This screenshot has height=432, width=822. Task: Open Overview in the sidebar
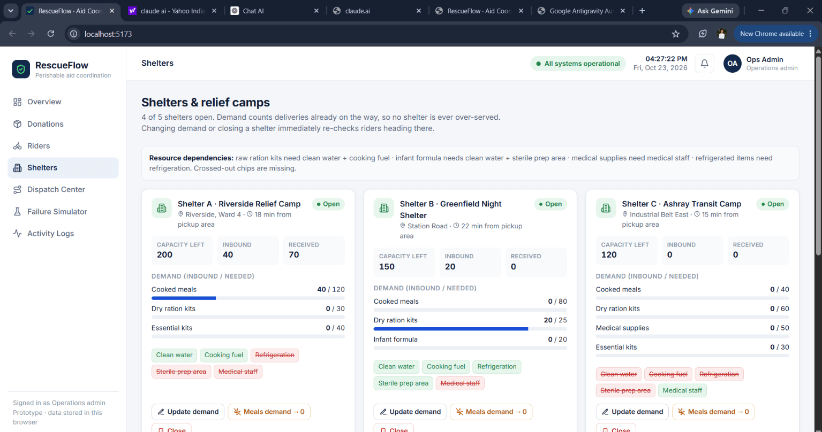63,102
